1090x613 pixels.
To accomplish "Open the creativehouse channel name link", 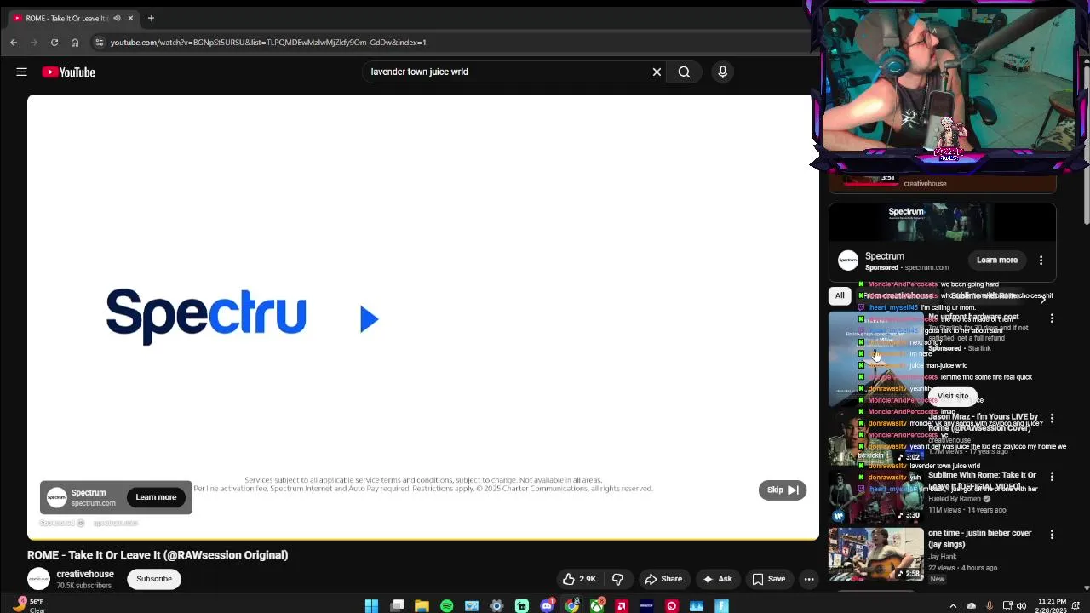I will (x=85, y=574).
